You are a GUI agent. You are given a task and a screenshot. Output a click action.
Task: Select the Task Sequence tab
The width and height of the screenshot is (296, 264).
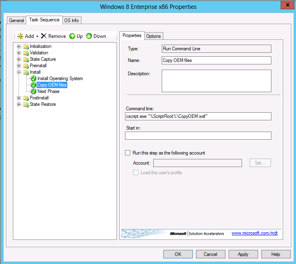pyautogui.click(x=44, y=20)
